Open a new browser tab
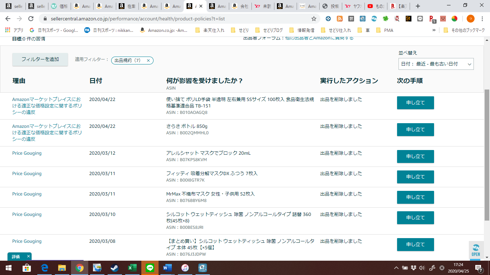Screen dimensions: 490x275 pos(418,6)
